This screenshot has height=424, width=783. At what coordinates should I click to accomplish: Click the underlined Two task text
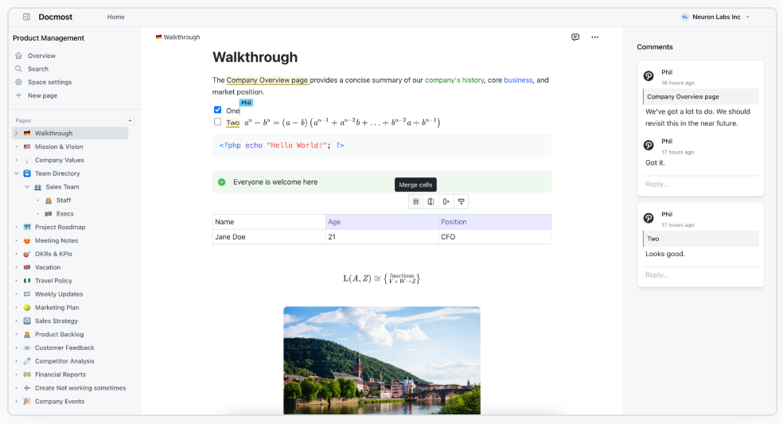point(232,123)
